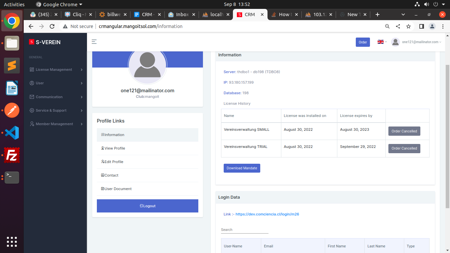Bookmark this page with star icon

pos(408,26)
